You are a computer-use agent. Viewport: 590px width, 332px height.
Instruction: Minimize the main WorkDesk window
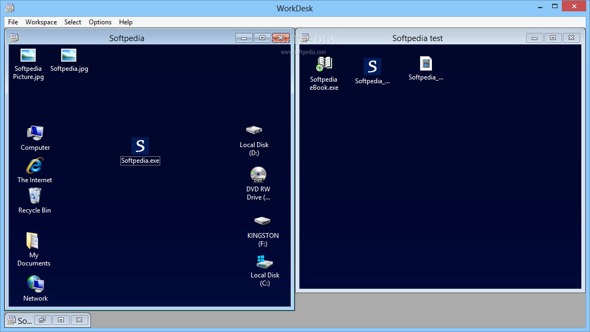tap(540, 7)
